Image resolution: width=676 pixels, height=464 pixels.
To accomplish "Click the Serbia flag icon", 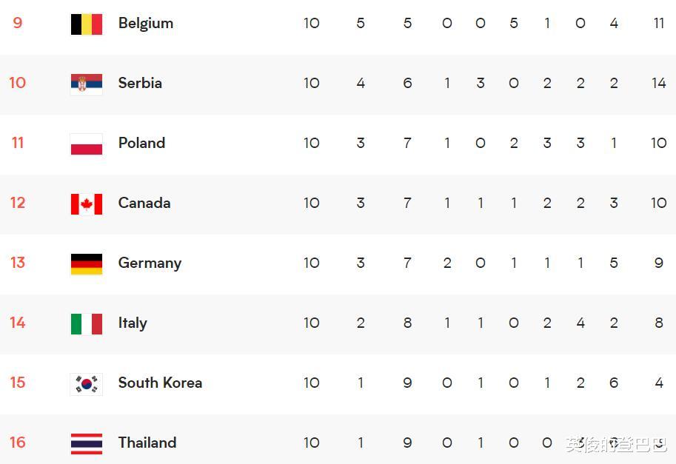I will [86, 84].
